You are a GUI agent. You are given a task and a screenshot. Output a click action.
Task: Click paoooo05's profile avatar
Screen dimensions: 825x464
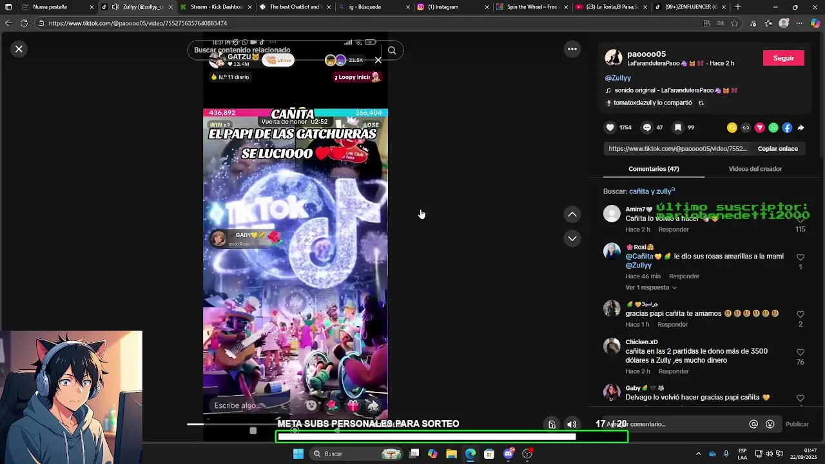coord(614,57)
